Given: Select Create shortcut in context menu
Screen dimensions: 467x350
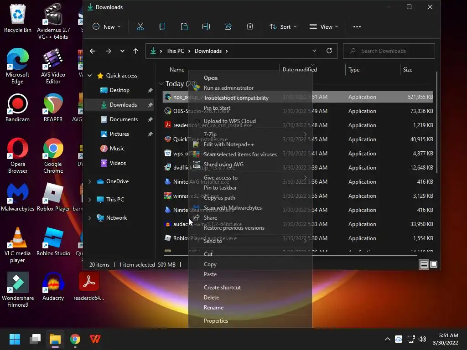Looking at the screenshot, I should point(250,288).
